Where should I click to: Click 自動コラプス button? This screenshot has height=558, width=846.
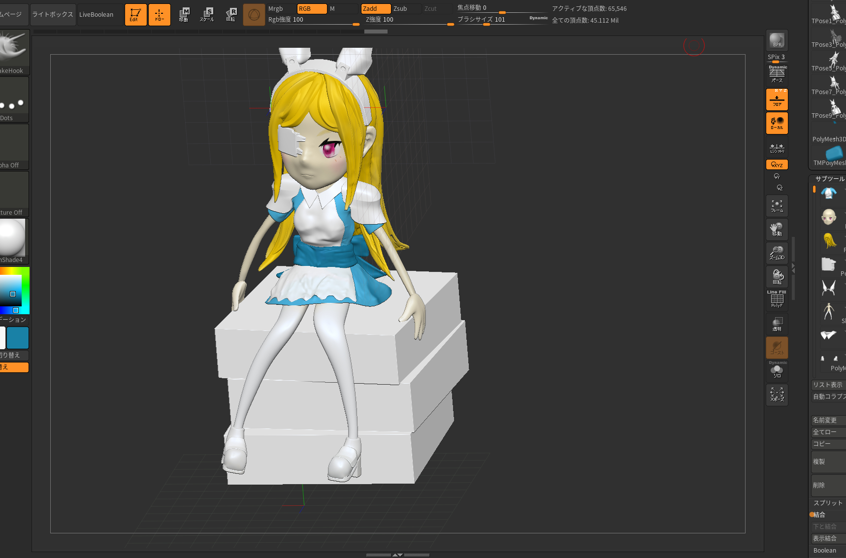[828, 397]
